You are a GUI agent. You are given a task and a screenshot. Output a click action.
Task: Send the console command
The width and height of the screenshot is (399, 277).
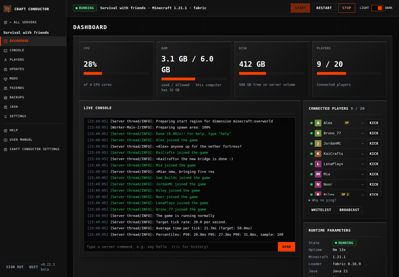[287, 247]
